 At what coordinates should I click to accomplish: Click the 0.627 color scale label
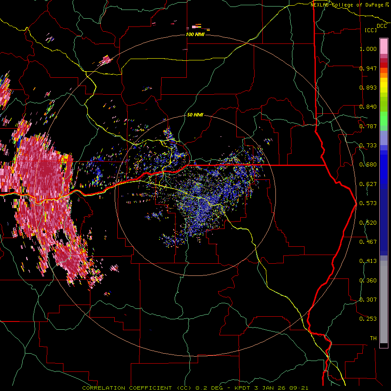tap(368, 184)
